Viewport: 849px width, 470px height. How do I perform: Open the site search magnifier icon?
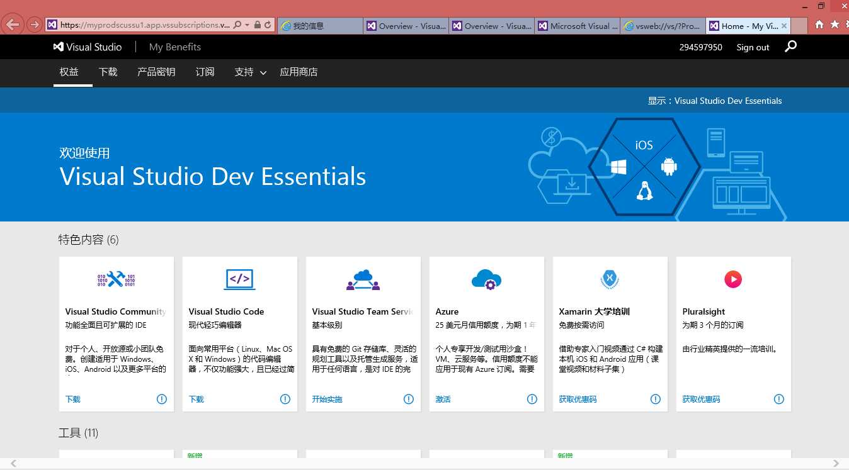(791, 46)
